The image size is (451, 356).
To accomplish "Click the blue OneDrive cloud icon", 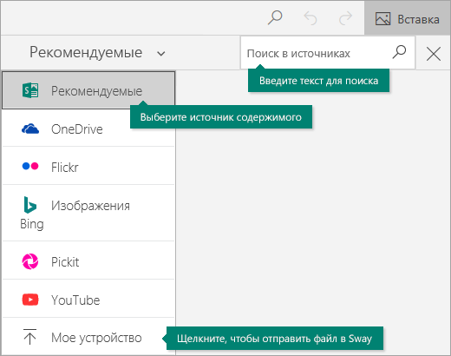I will pos(30,129).
